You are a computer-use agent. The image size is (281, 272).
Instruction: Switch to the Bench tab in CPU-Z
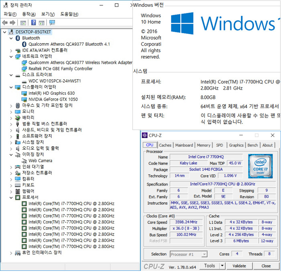252,145
